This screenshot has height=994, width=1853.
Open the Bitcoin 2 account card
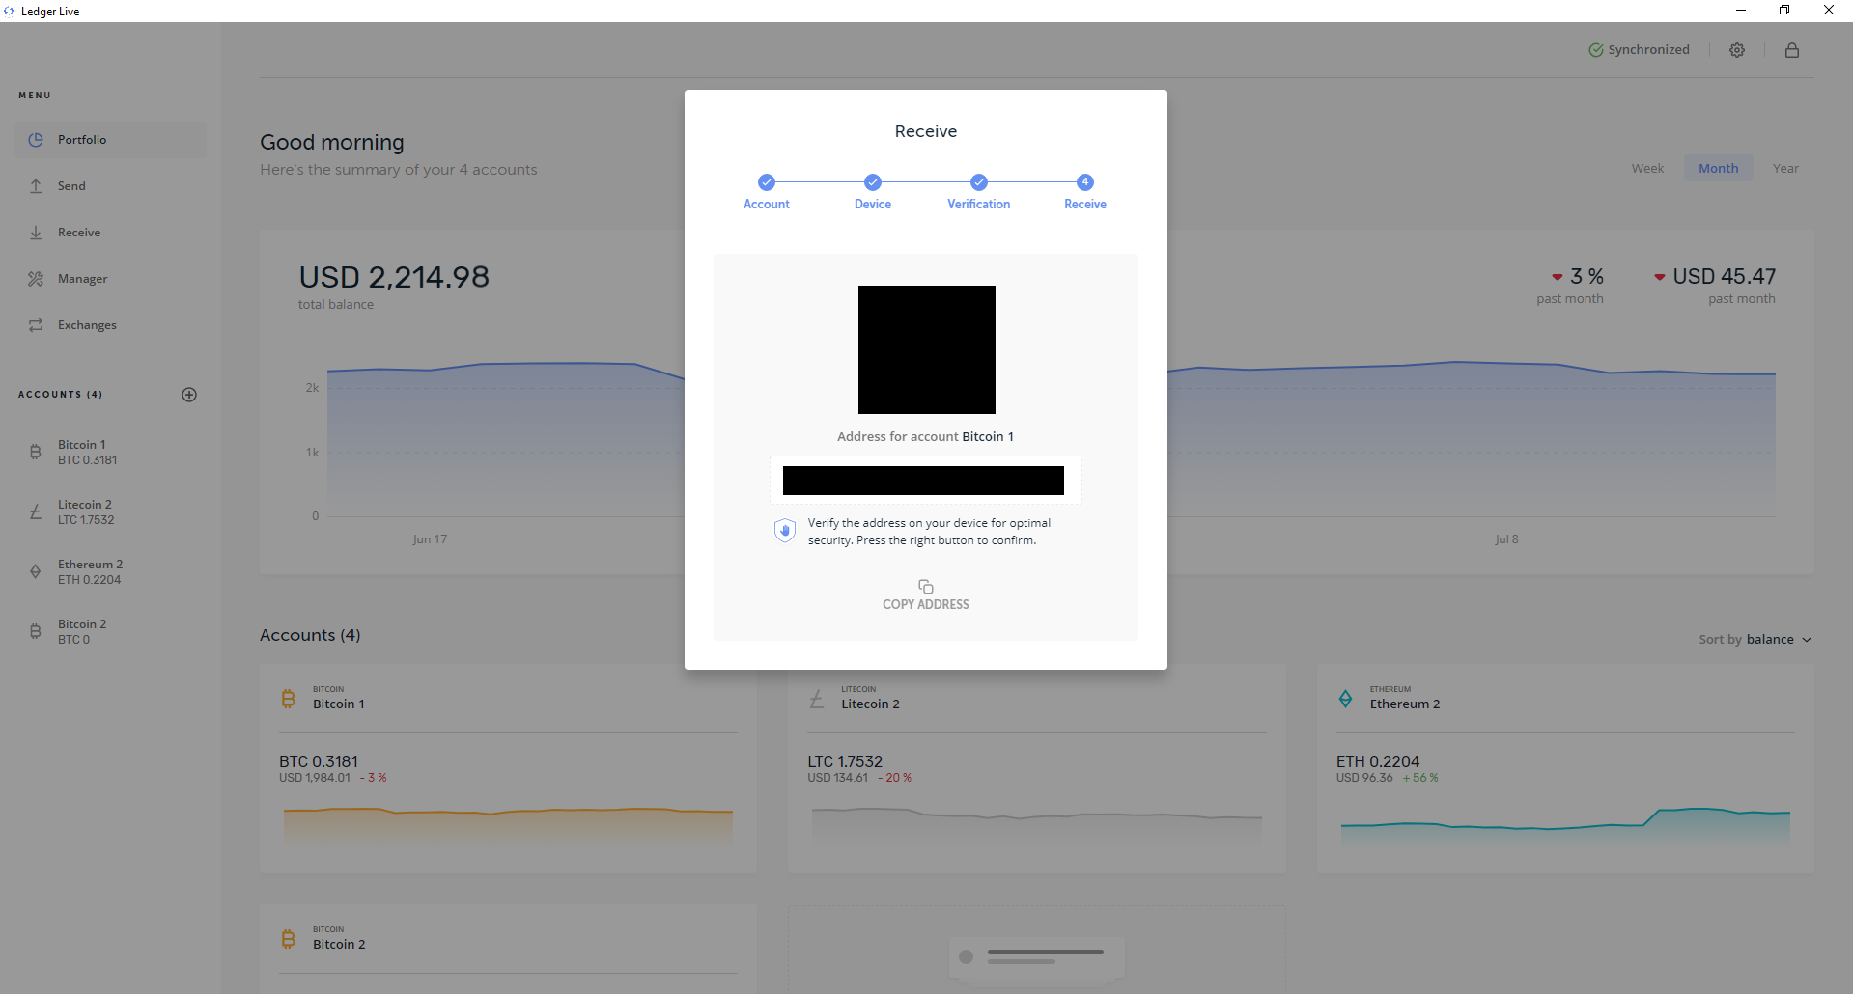(x=508, y=950)
